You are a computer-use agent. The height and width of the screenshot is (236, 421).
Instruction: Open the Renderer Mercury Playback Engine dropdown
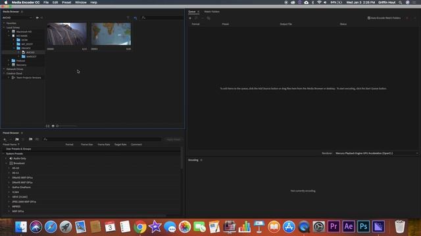(x=376, y=153)
